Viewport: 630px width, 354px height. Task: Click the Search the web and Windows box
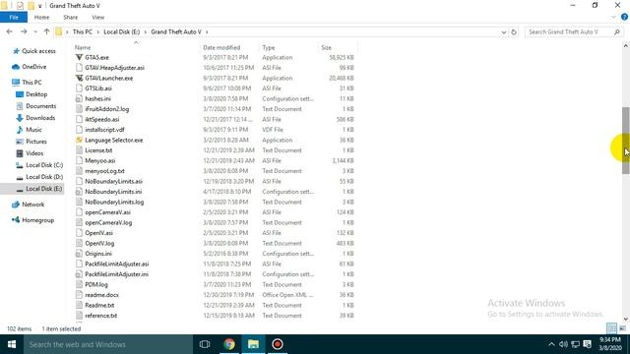[x=108, y=344]
